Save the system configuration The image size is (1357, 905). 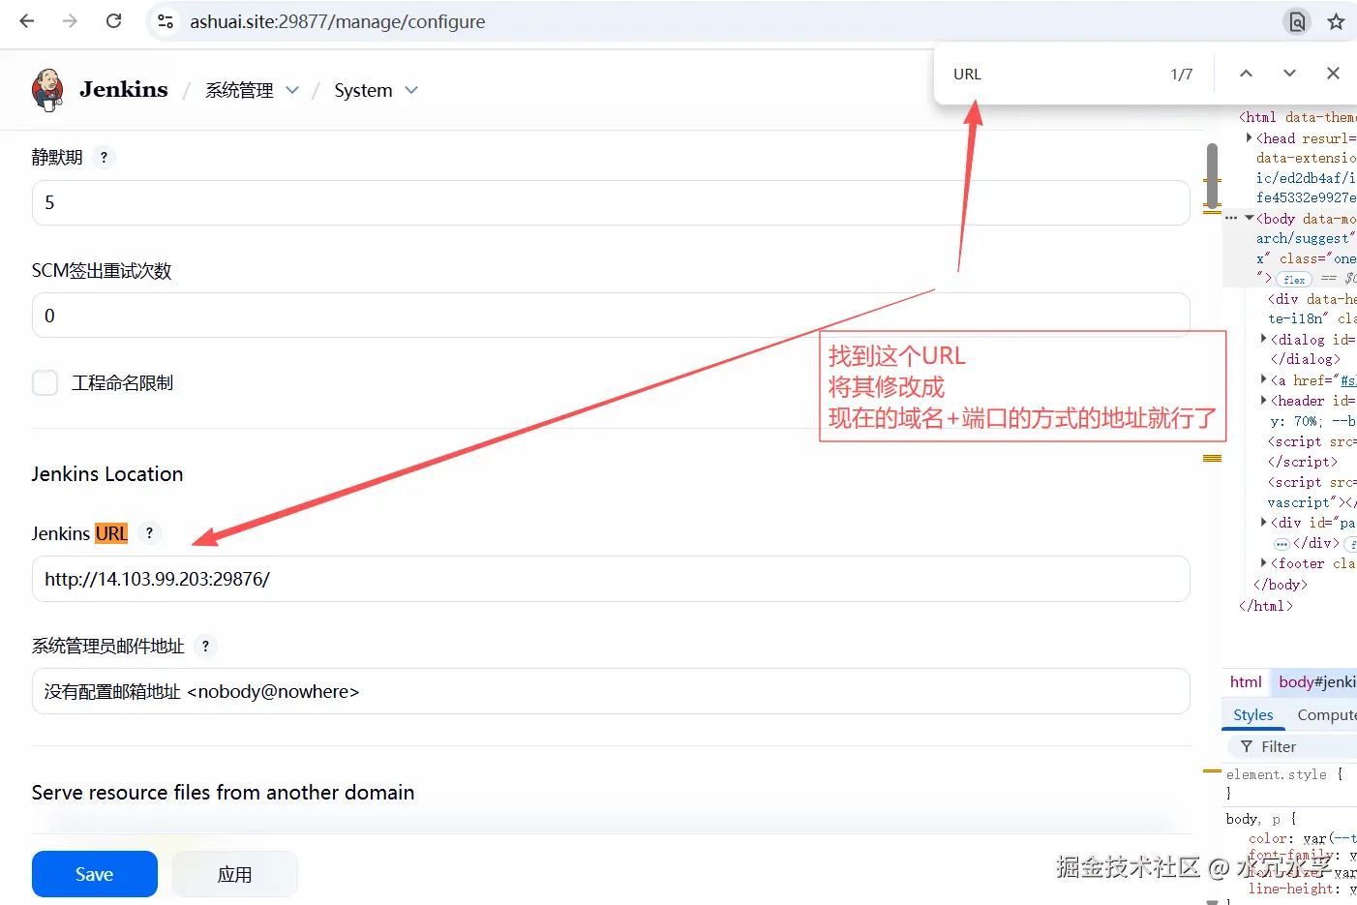point(95,874)
